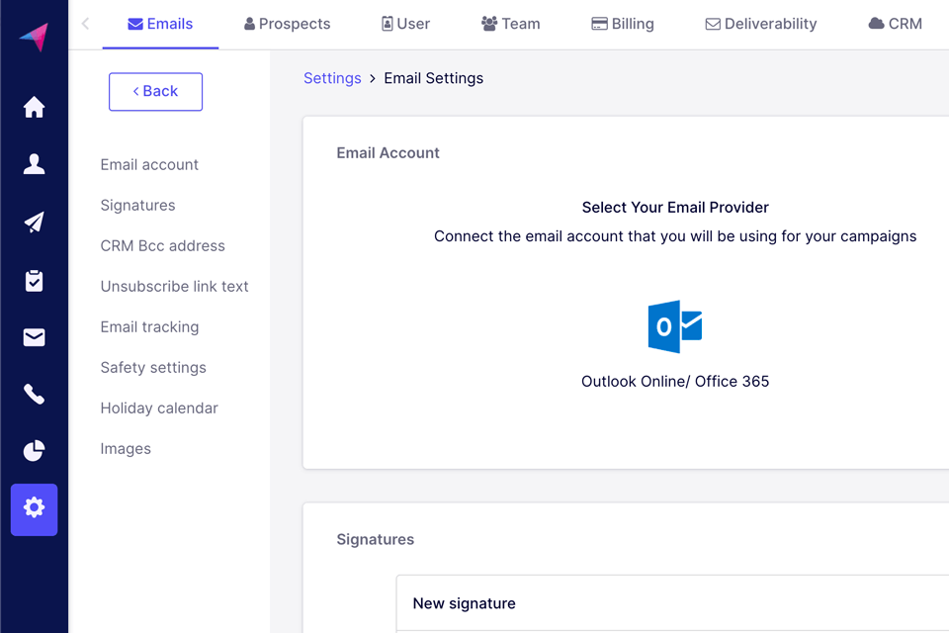The width and height of the screenshot is (949, 633).
Task: Click the tabs left scroll chevron
Action: point(85,24)
